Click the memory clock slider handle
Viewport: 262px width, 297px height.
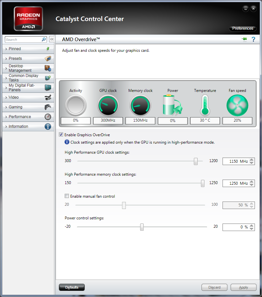[x=202, y=183]
